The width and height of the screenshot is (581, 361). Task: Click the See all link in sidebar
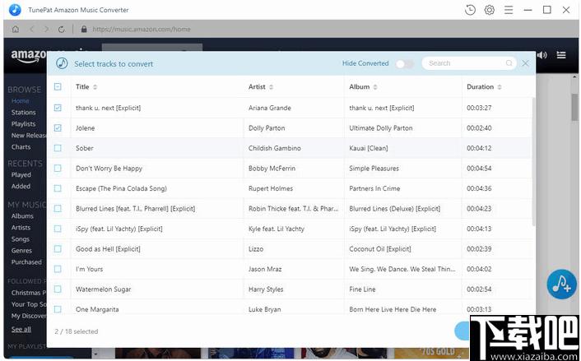[x=21, y=330]
